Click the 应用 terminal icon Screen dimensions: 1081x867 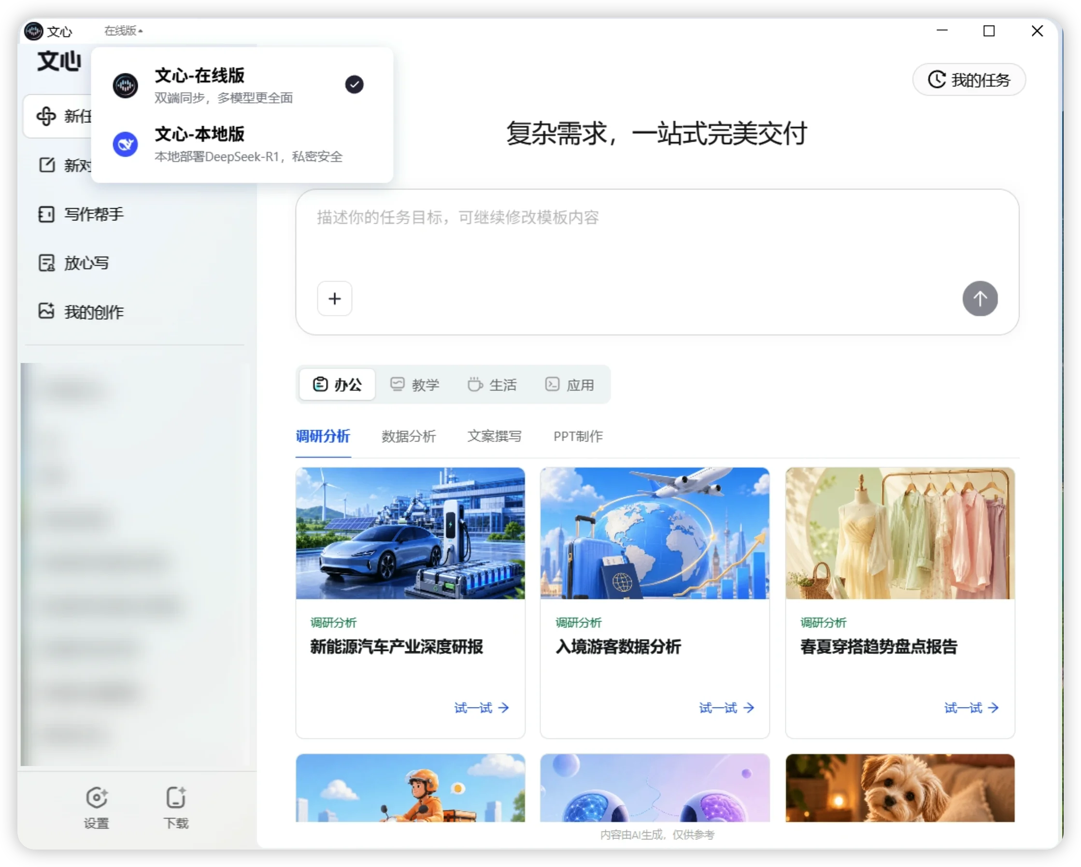[x=552, y=384]
